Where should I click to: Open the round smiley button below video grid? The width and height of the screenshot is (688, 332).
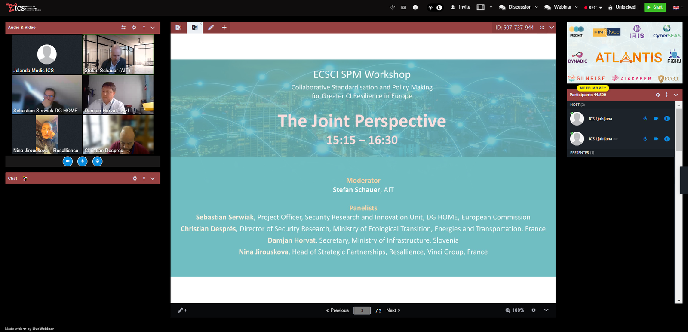[x=98, y=161]
